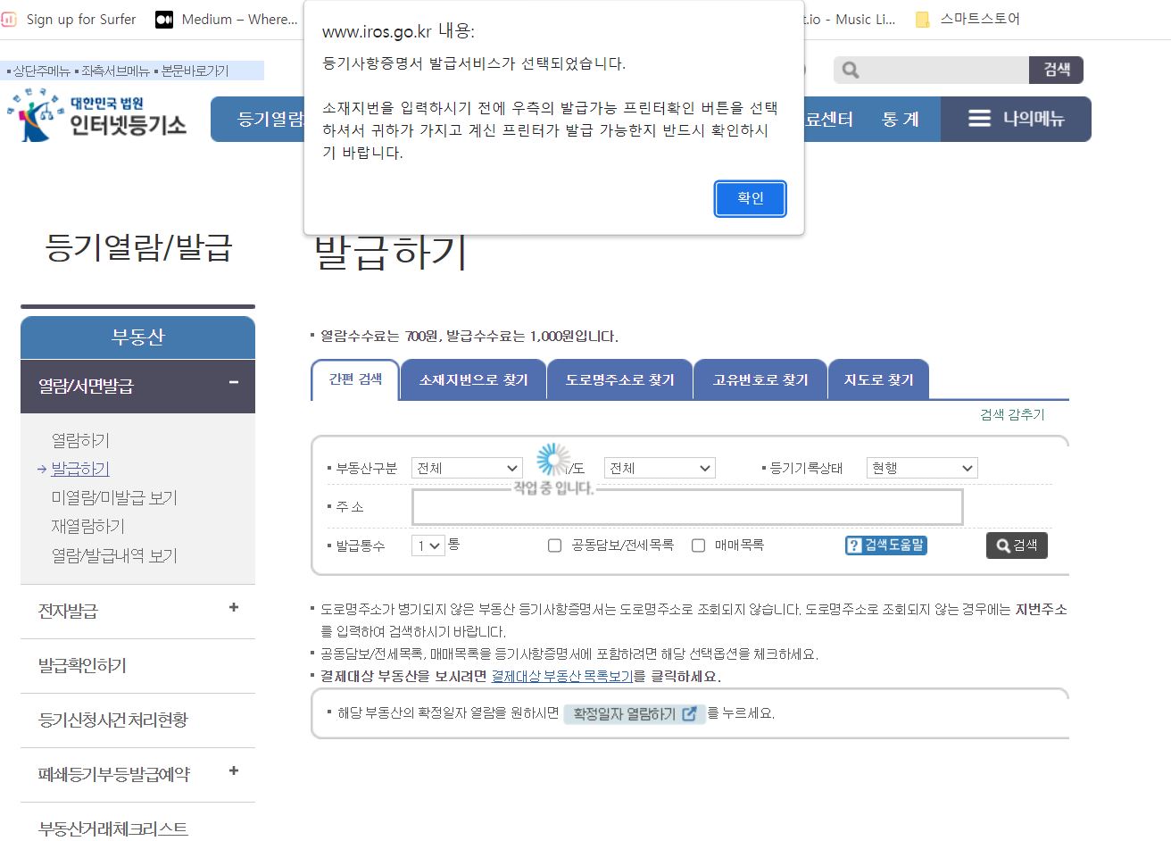Check the 매매목록 option
This screenshot has height=841, width=1171.
tap(698, 545)
